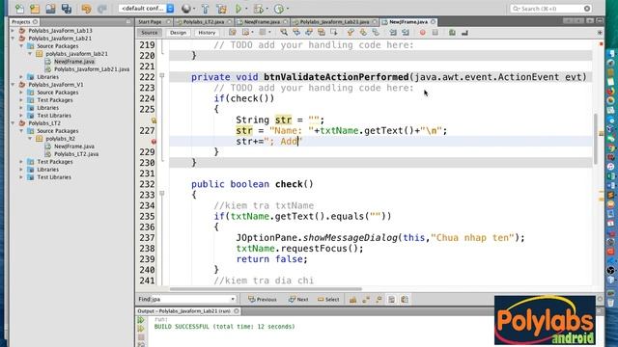Collapse Polylabs_LT2 project node
The image size is (618, 347).
pos(13,123)
